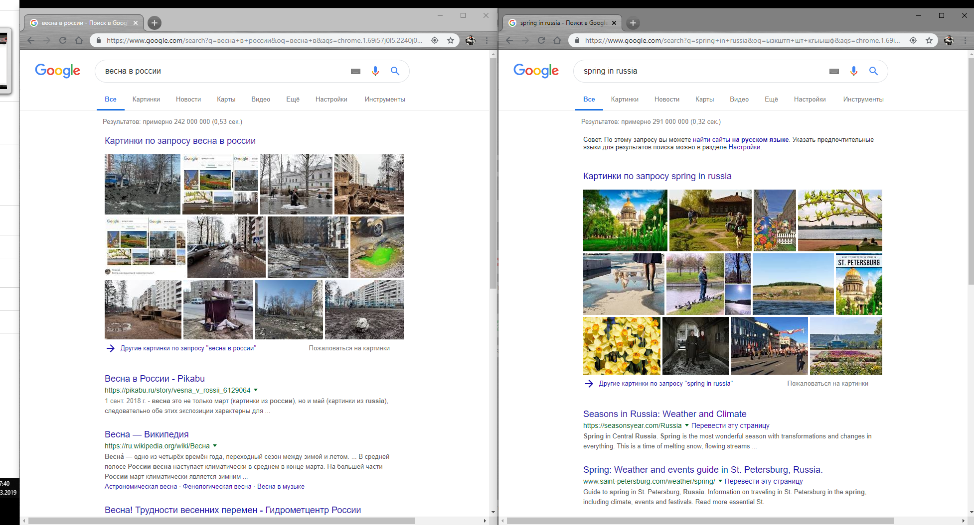
Task: Open 'Seasons in Russia: Weather and Climate' link
Action: coord(664,414)
